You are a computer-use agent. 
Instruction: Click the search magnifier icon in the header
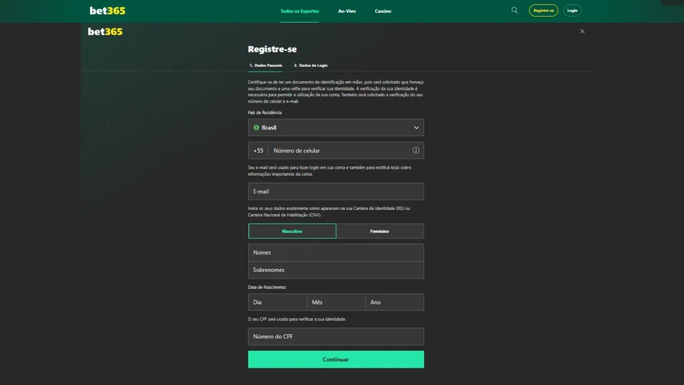[514, 10]
